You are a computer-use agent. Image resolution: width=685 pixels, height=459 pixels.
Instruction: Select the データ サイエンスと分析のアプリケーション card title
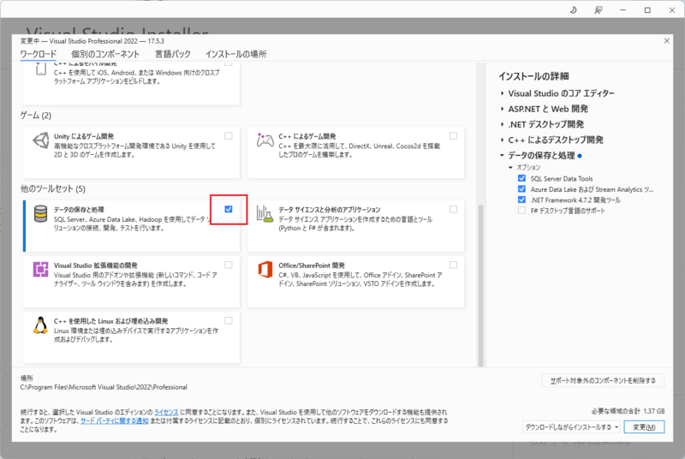[x=330, y=210]
